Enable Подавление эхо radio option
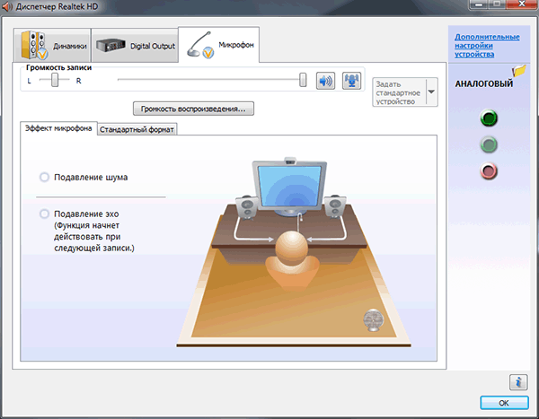539x419 pixels. pos(44,214)
